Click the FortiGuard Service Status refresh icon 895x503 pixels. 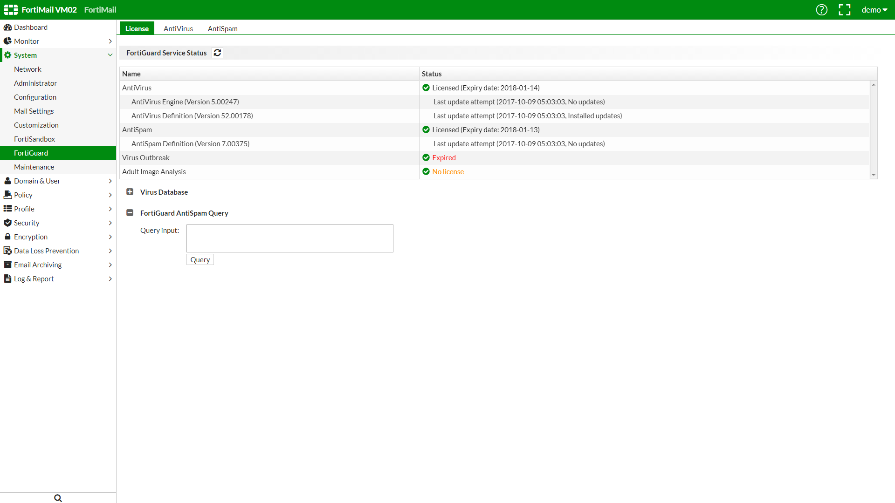217,53
